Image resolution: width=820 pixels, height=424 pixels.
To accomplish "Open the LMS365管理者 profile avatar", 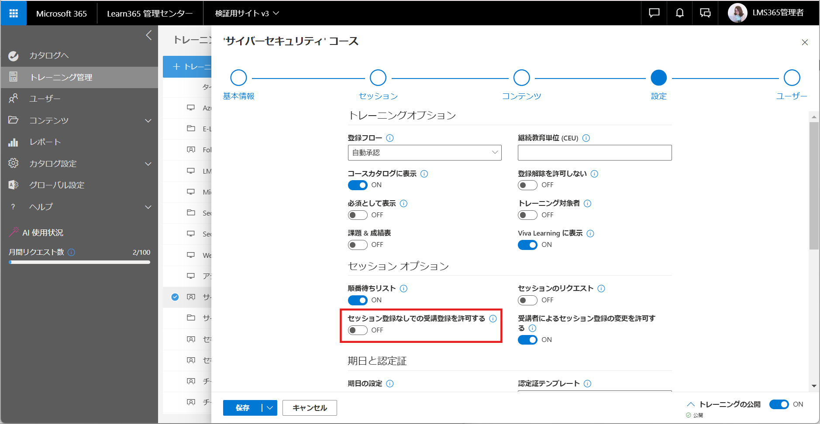I will click(x=737, y=13).
